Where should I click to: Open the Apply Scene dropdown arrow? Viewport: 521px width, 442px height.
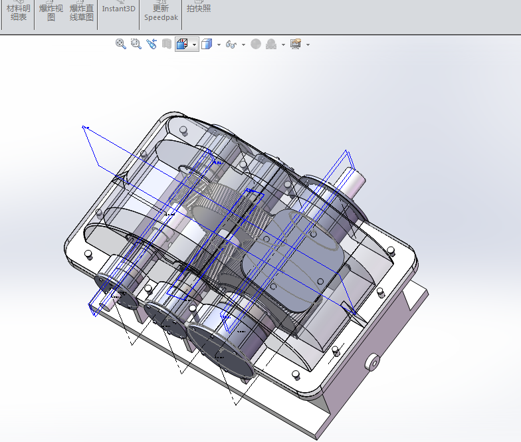[283, 45]
